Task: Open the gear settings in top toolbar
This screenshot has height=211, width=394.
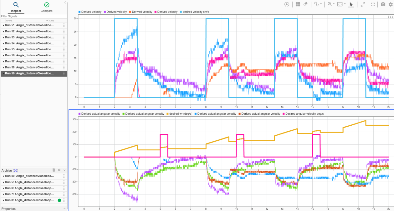Action: (390, 4)
